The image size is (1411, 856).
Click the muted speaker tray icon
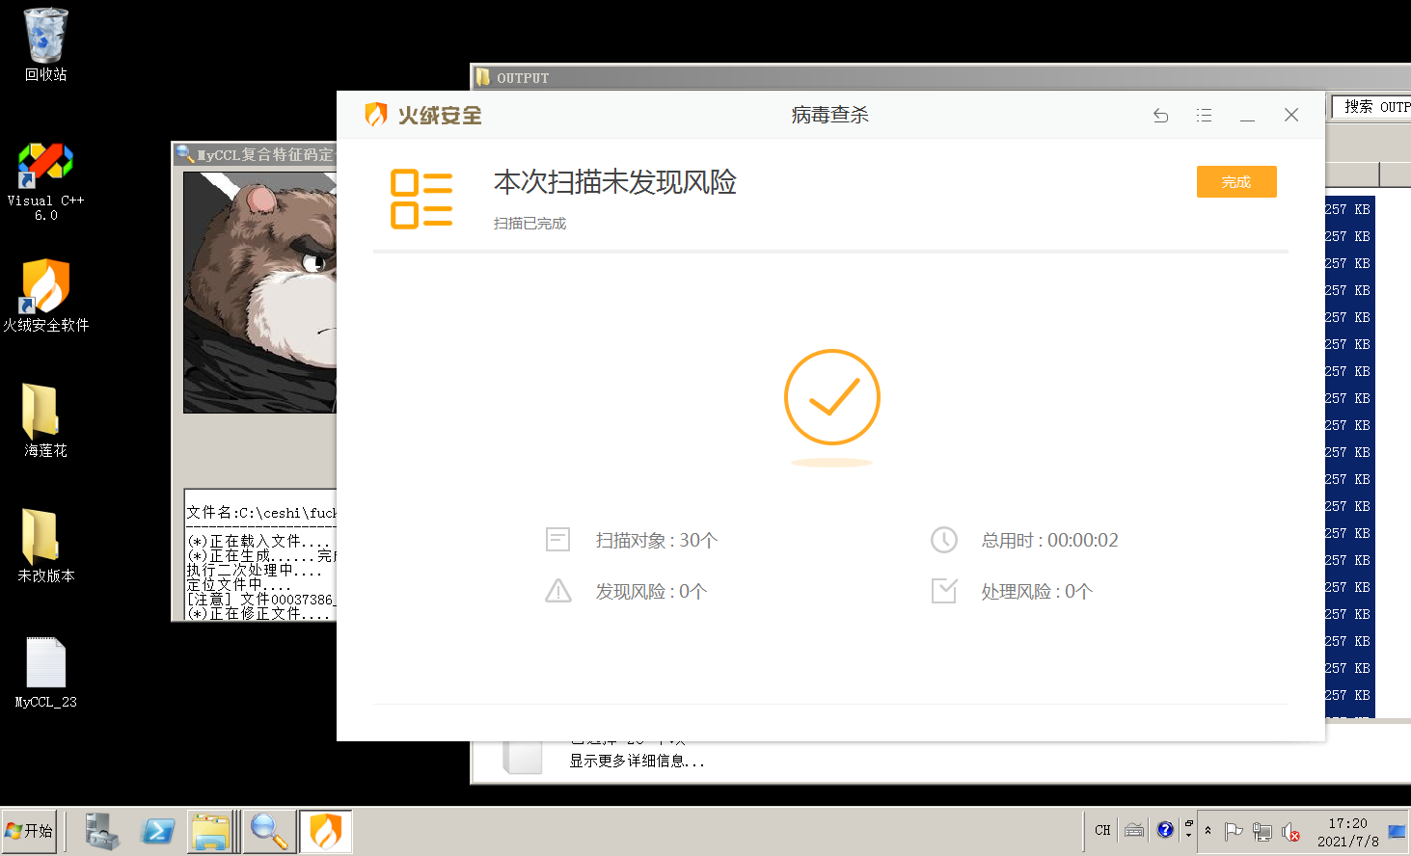(1290, 831)
